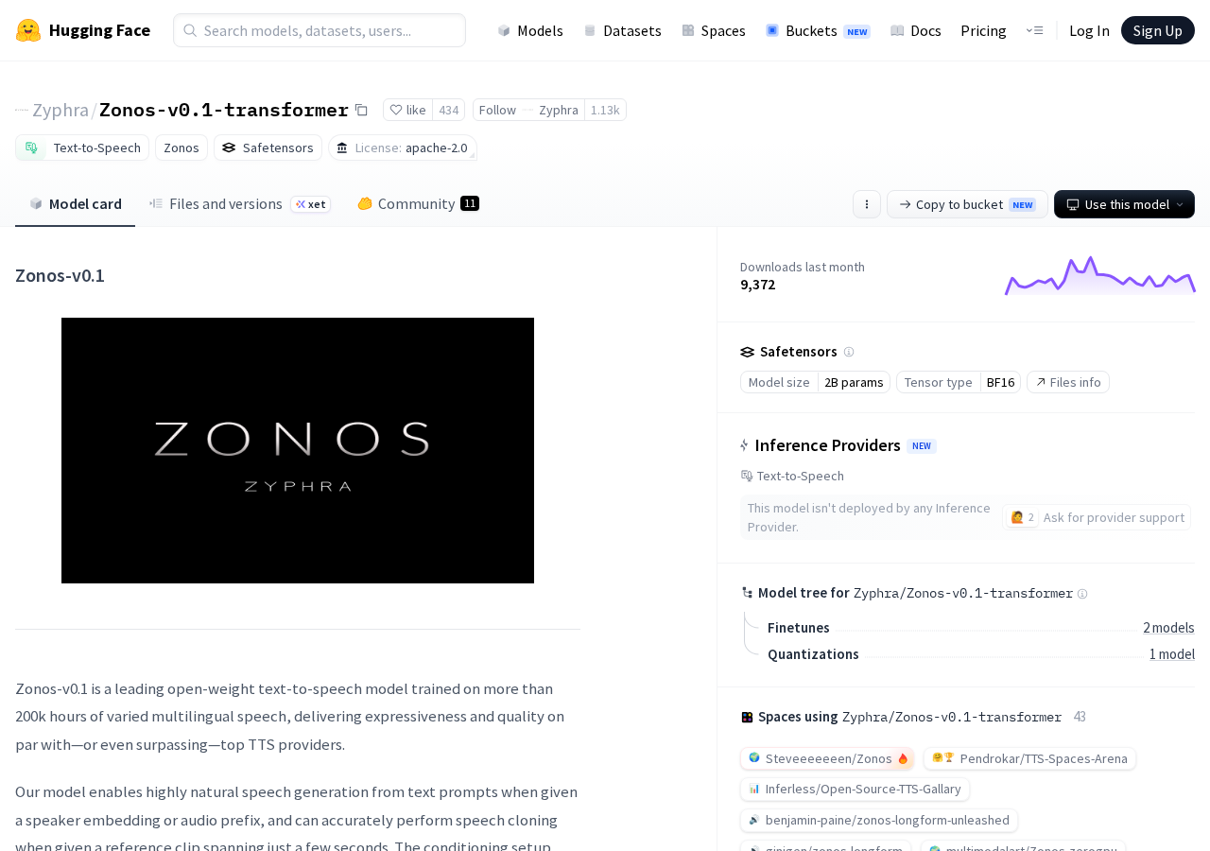The width and height of the screenshot is (1210, 851).
Task: Click the 9,372 downloads value
Action: pos(758,285)
